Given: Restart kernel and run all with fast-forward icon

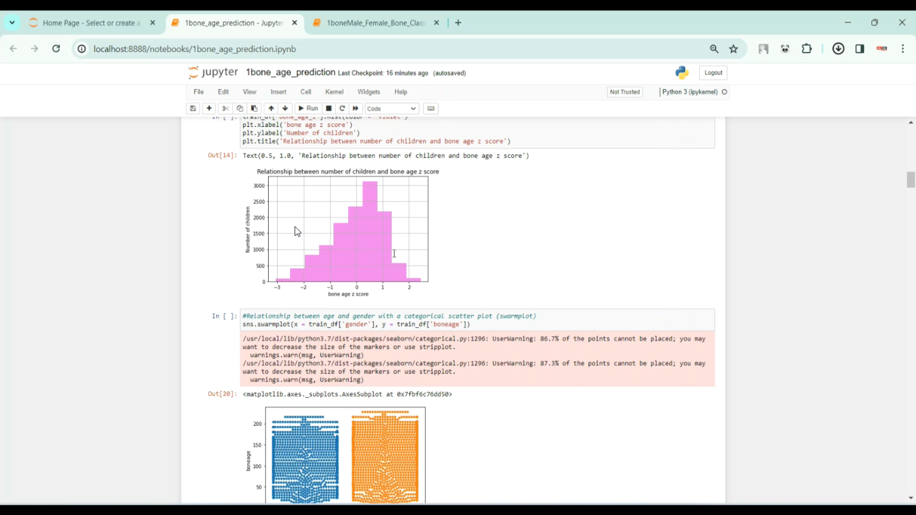Looking at the screenshot, I should [x=355, y=109].
